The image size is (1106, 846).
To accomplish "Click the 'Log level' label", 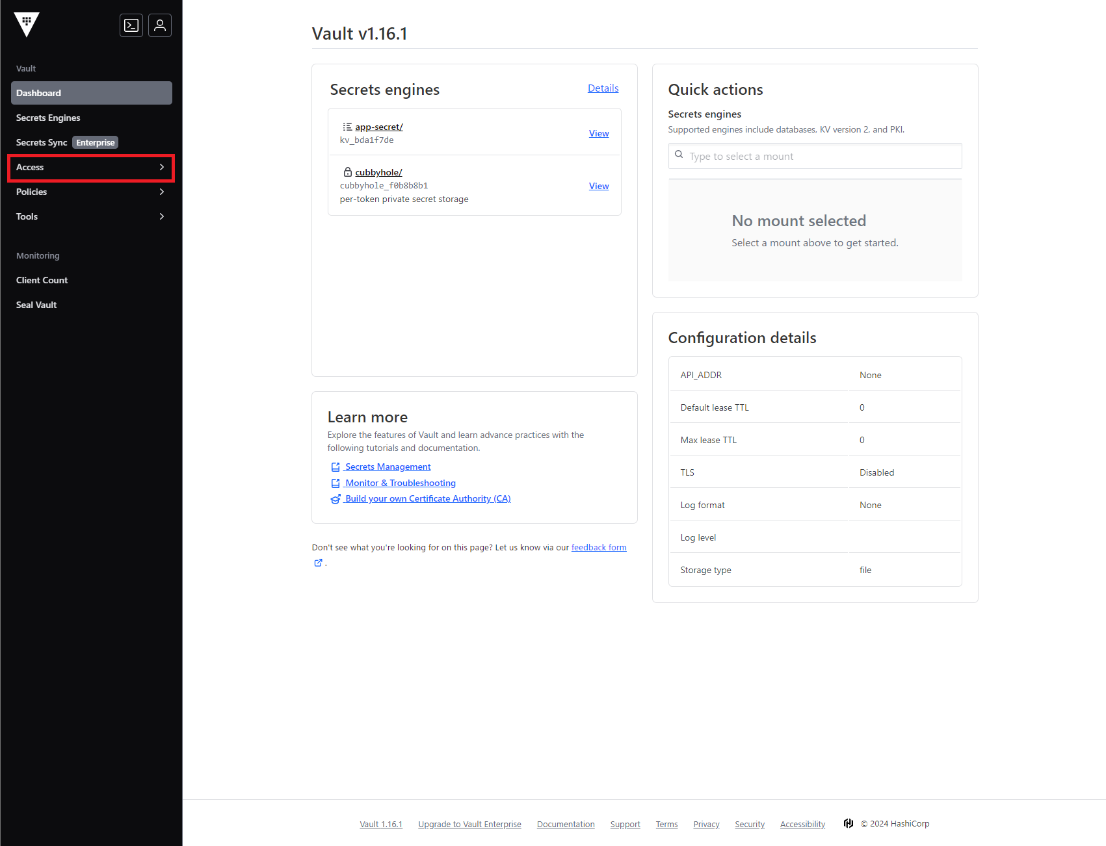I will pyautogui.click(x=698, y=537).
